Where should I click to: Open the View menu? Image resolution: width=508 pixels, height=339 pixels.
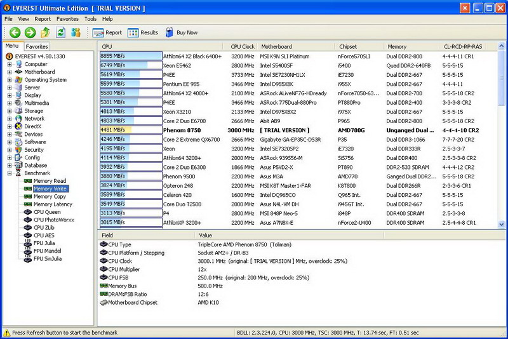23,19
